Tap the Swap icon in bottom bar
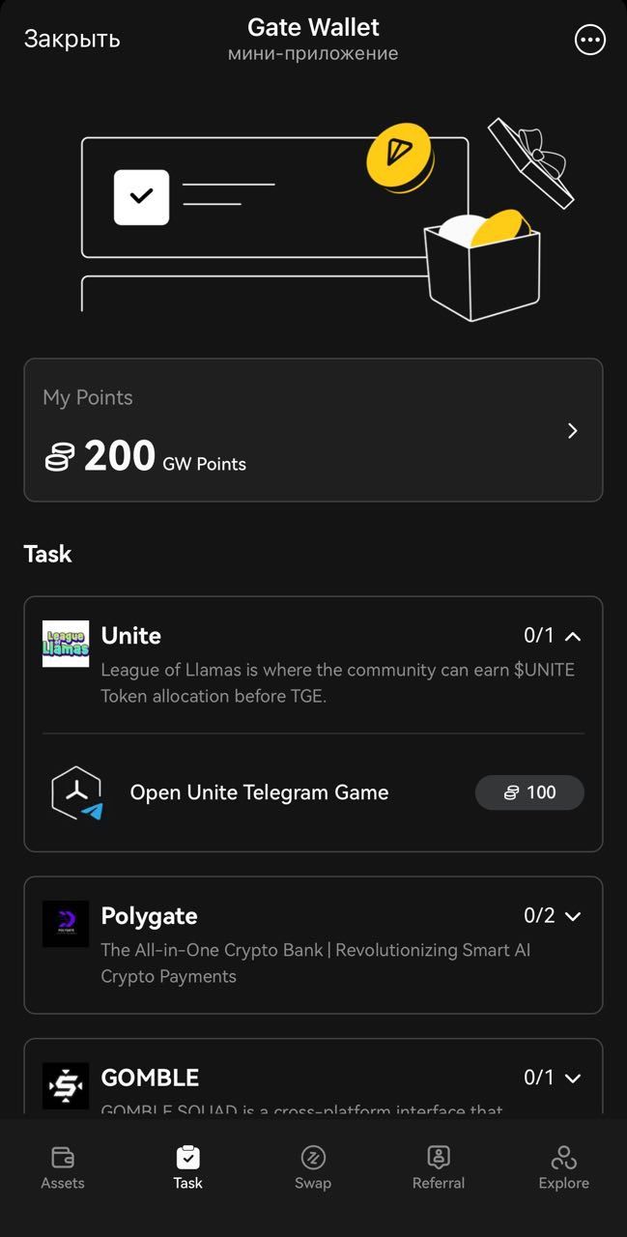 (313, 1156)
